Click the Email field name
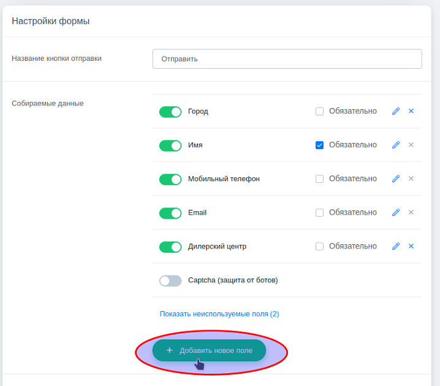The image size is (440, 386). (197, 212)
